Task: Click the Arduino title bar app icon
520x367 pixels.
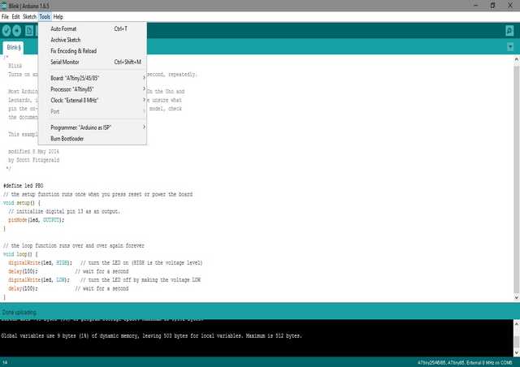Action: tap(3, 6)
